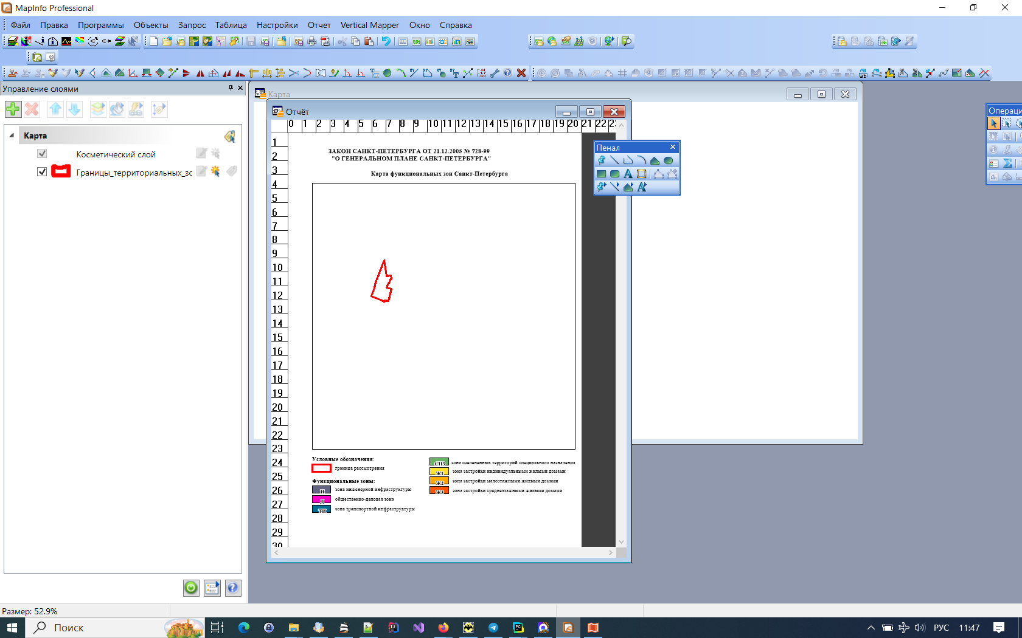Select the Ellipse tool in Пенал
The image size is (1022, 638).
pos(668,160)
